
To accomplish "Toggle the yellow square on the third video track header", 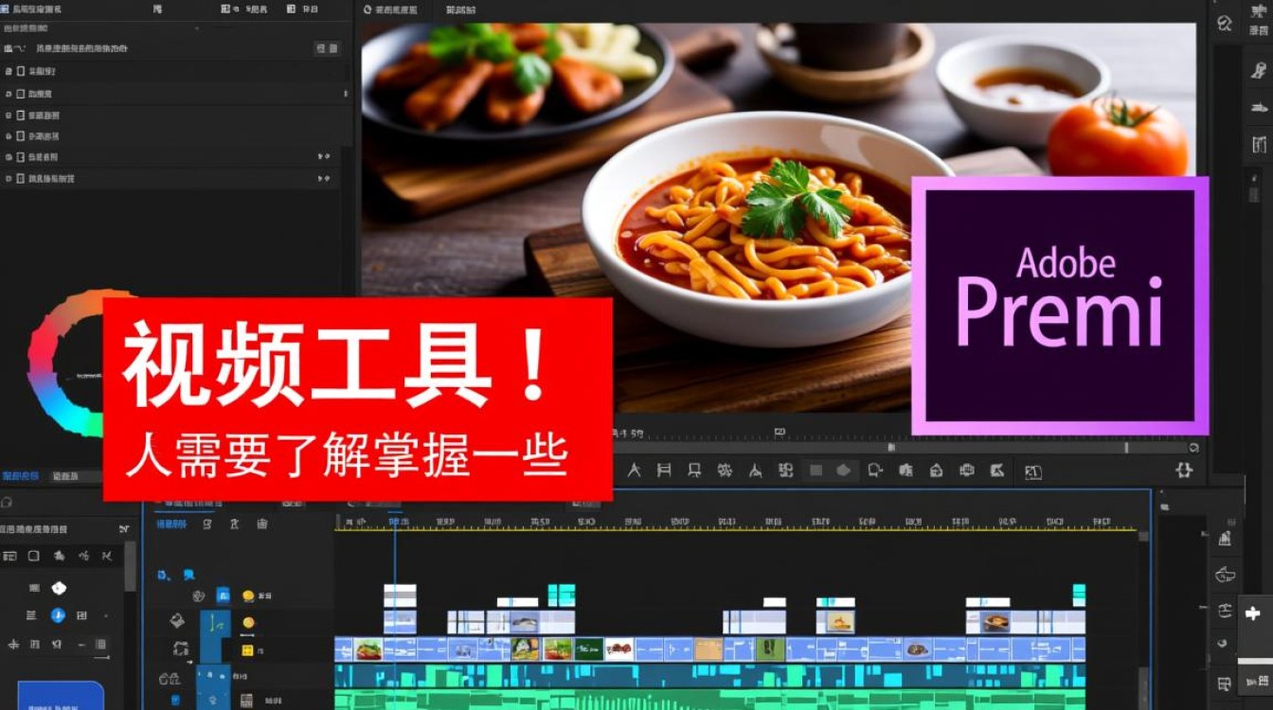I will pyautogui.click(x=247, y=650).
